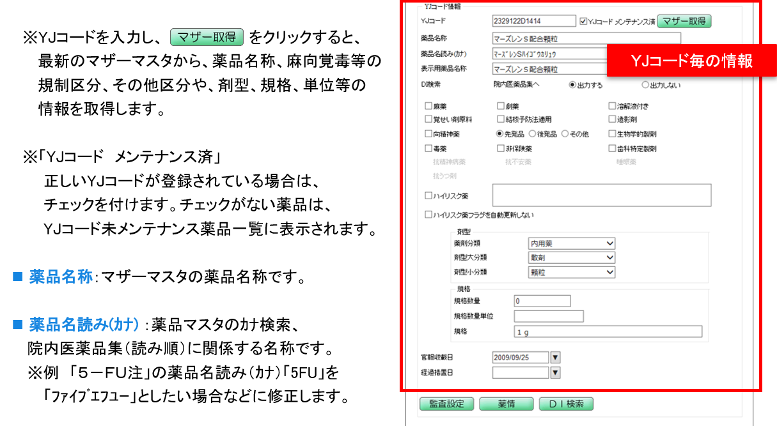The width and height of the screenshot is (777, 426).
Task: Open the 官報収載日 date picker arrow
Action: pos(555,358)
